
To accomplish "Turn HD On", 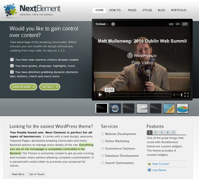I will click(178, 24).
